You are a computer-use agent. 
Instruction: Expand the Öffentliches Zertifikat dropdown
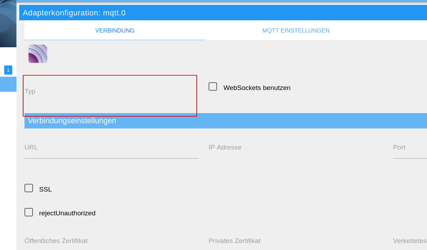pos(112,241)
